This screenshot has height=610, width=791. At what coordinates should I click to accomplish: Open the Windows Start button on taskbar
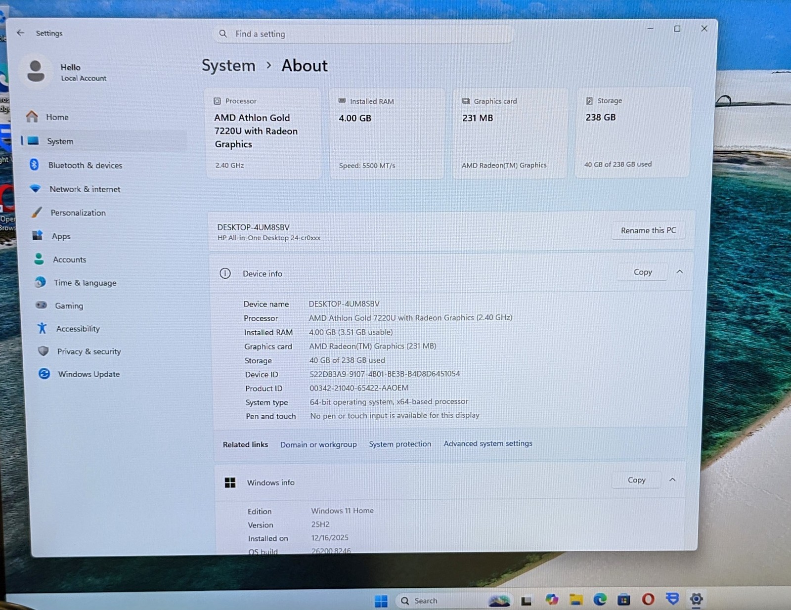click(381, 601)
